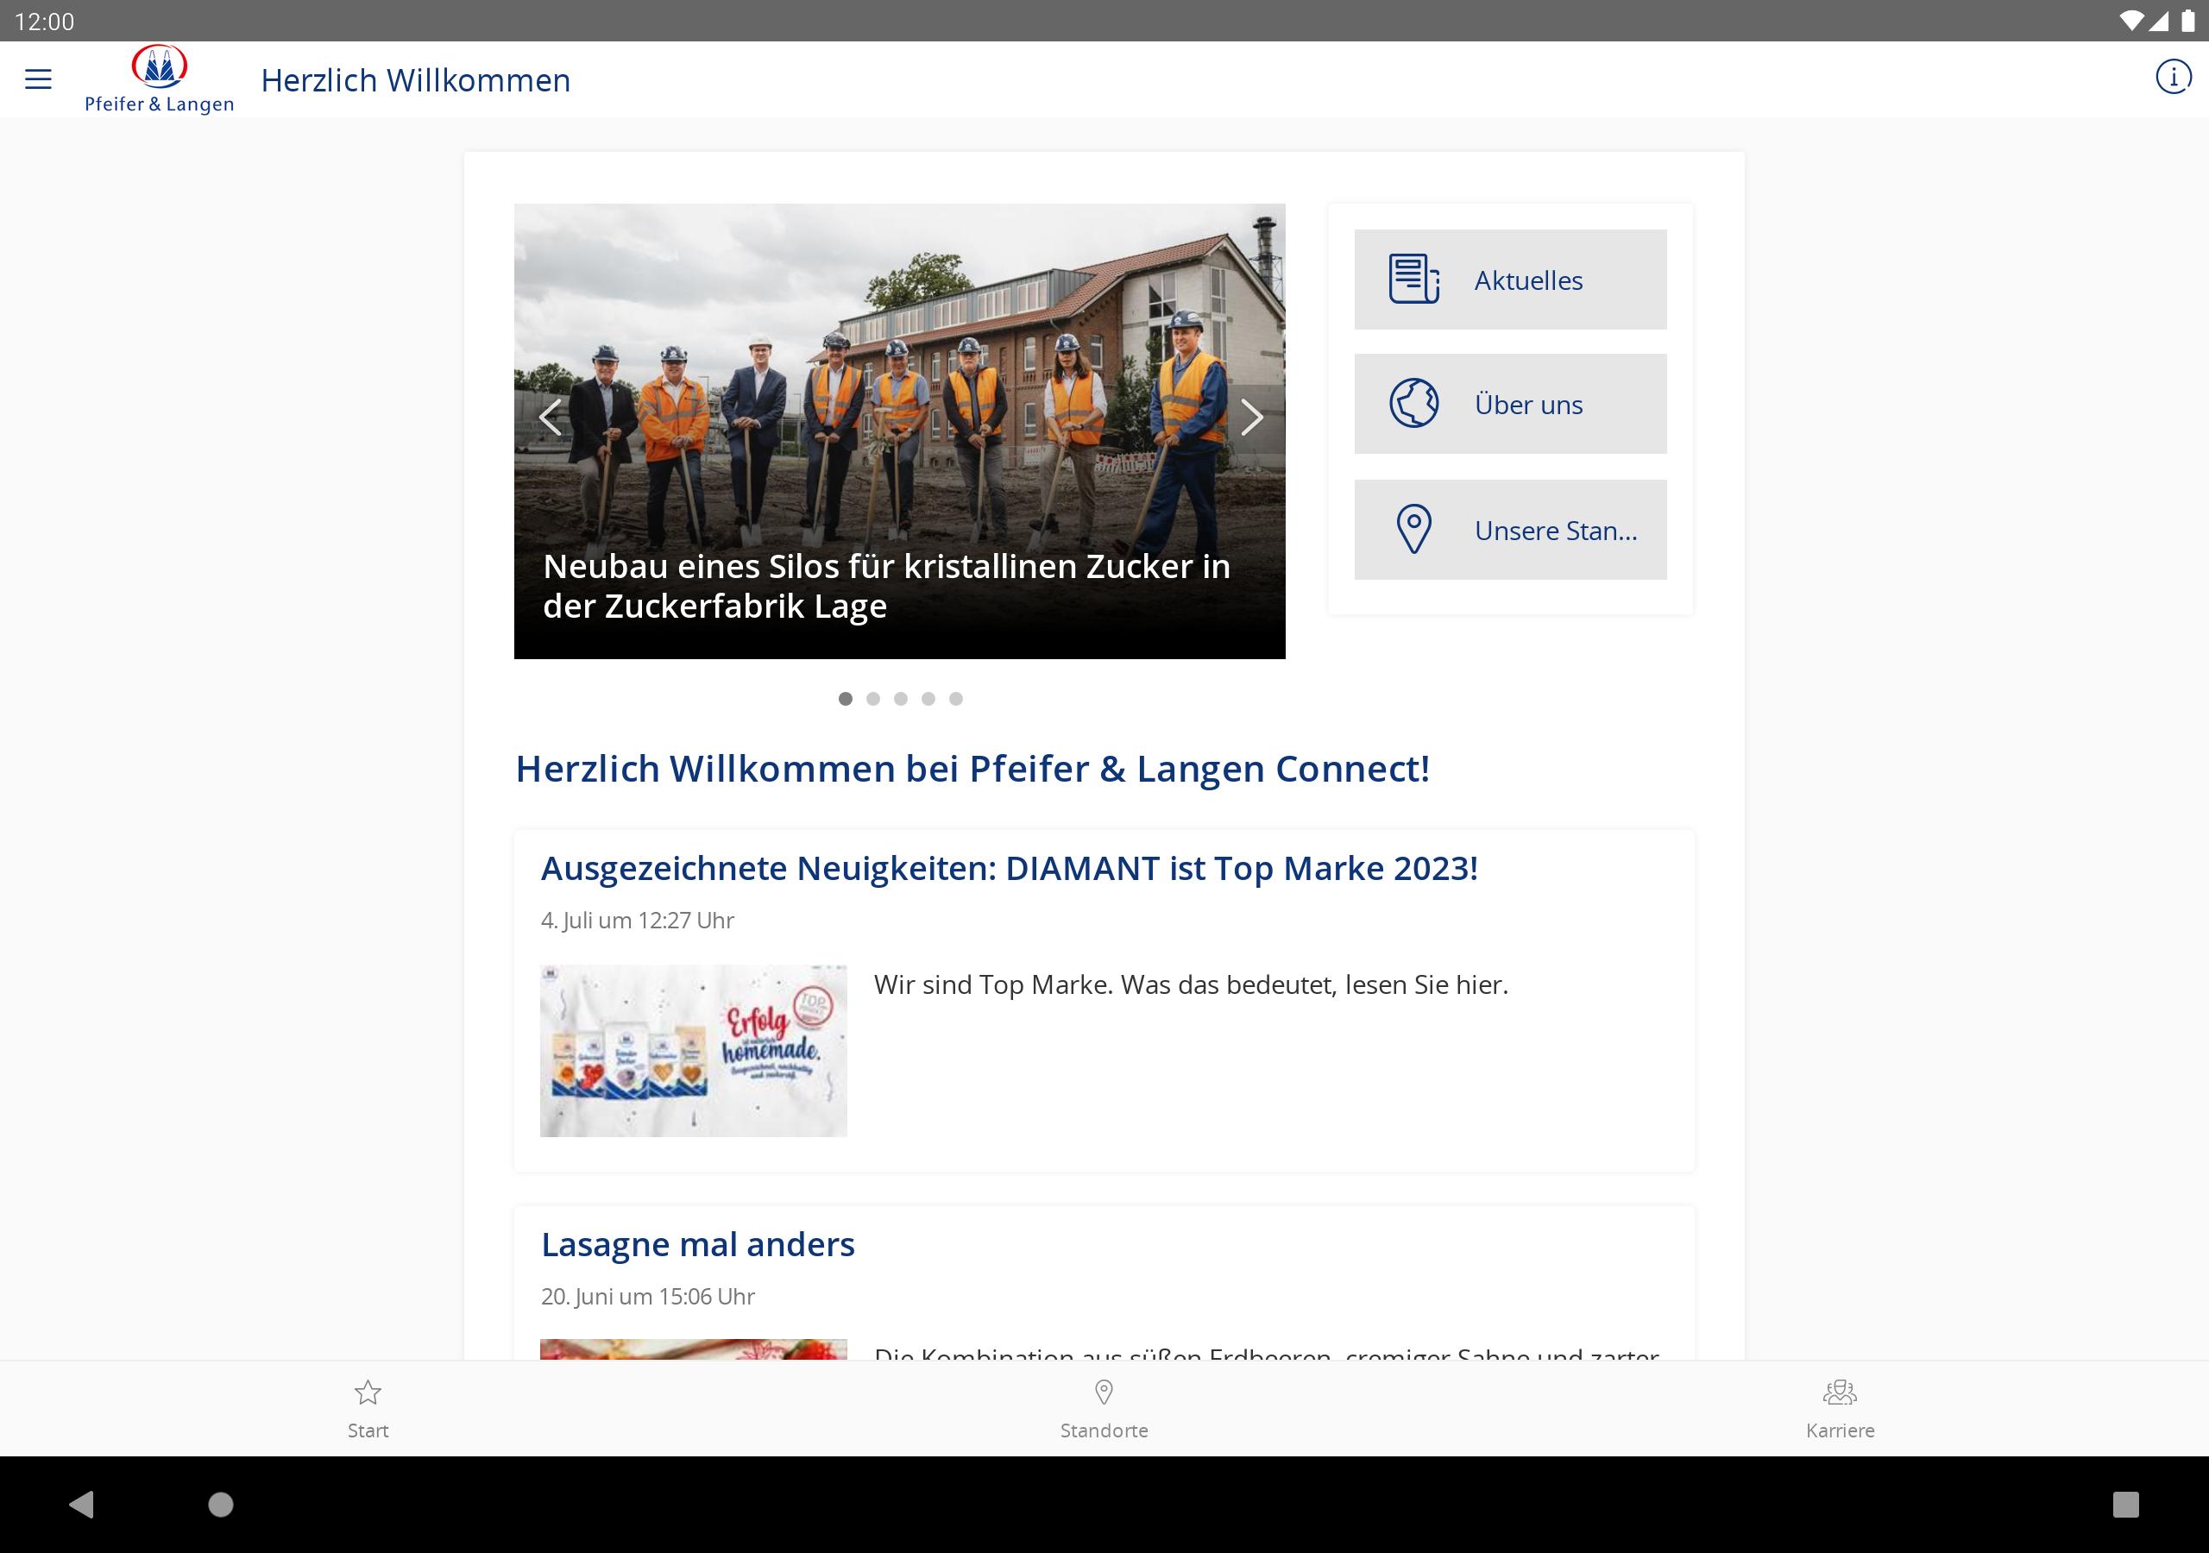This screenshot has width=2209, height=1553.
Task: Switch to the Karriere tab label
Action: click(x=1840, y=1430)
